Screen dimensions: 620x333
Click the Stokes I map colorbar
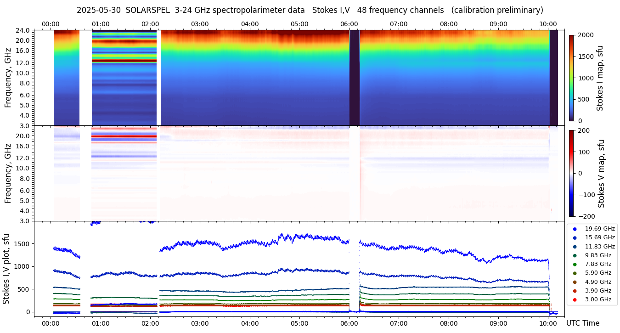click(x=571, y=78)
